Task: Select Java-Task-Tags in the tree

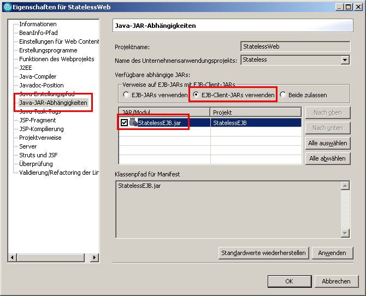Action: 40,111
